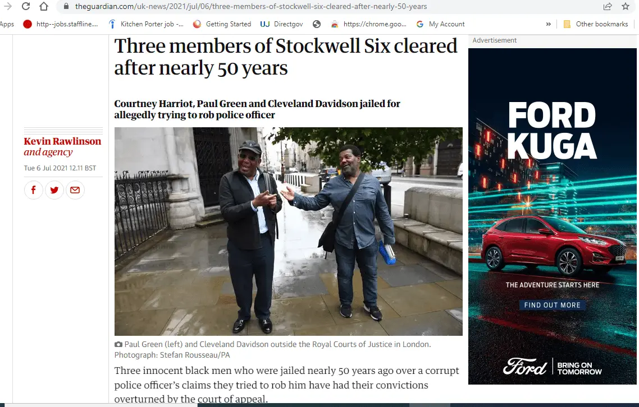639x407 pixels.
Task: Open the My Account bookmark
Action: point(440,24)
